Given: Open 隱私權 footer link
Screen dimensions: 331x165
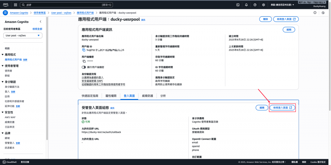Looking at the screenshot, I should coord(294,162).
